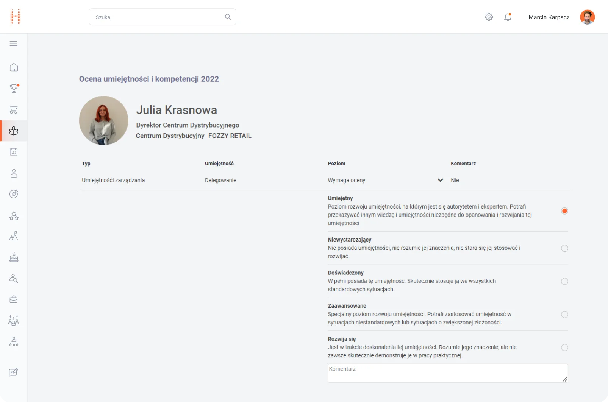
Task: Open the briefcase icon in sidebar
Action: tap(14, 299)
